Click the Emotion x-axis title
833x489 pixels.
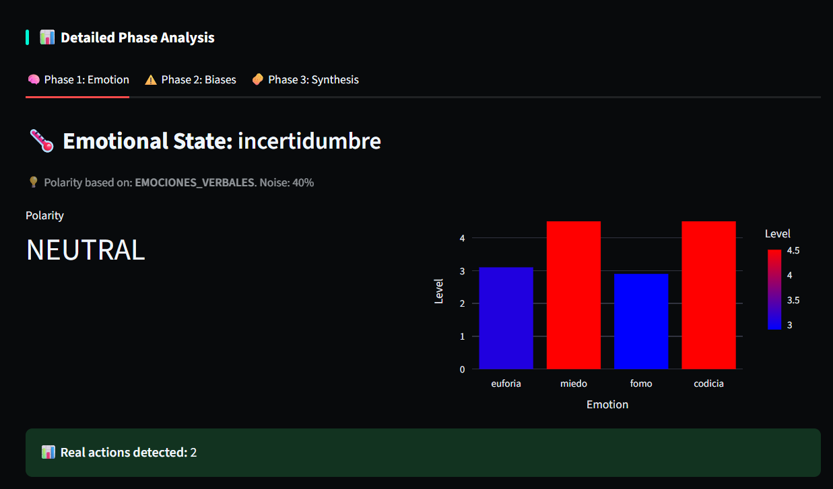click(607, 404)
